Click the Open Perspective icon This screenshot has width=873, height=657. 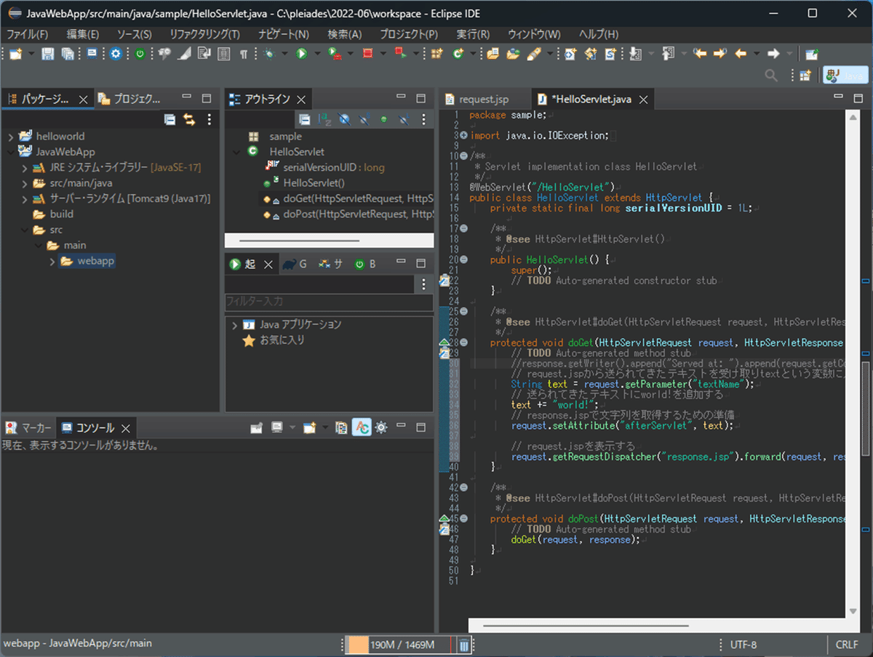[x=805, y=75]
